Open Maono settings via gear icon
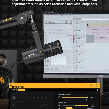This screenshot has height=109, width=109. [98, 90]
